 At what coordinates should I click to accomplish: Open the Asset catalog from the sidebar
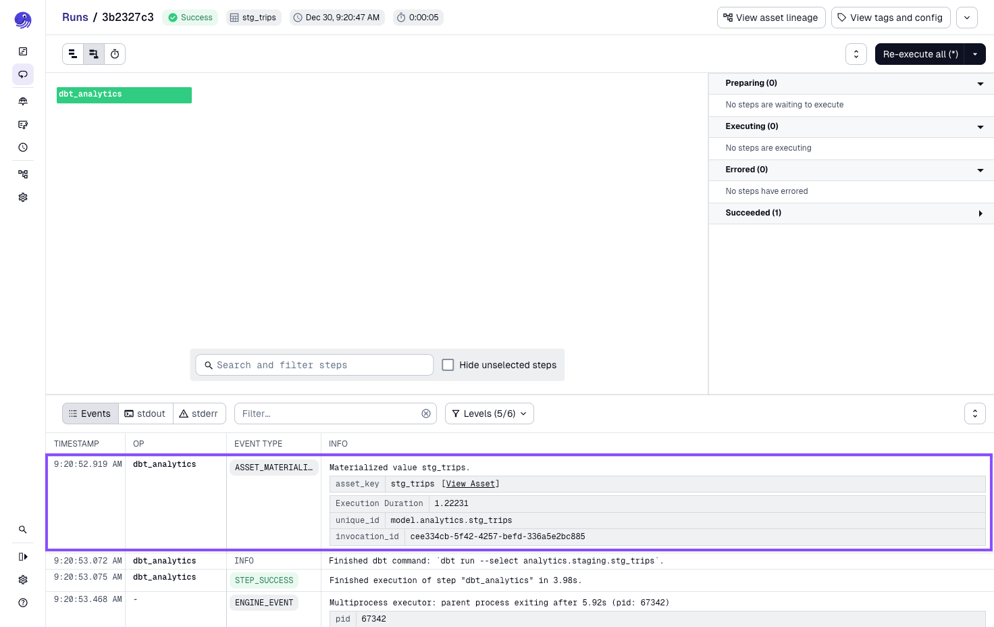coord(23,101)
